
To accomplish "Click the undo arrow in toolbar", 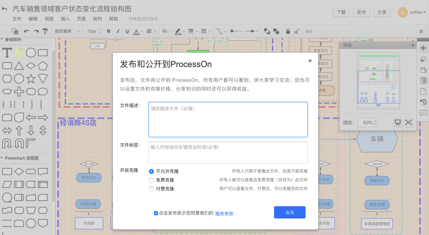I will tap(27, 32).
